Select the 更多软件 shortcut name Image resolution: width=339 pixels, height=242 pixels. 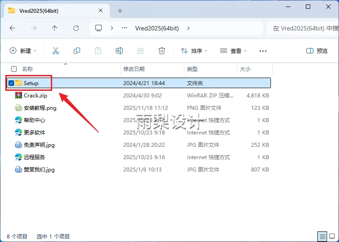pos(34,132)
